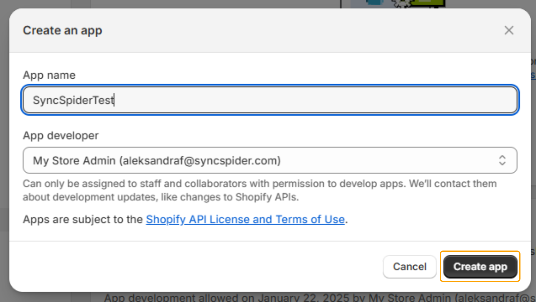Close the Create an app dialog
The width and height of the screenshot is (536, 302).
509,30
